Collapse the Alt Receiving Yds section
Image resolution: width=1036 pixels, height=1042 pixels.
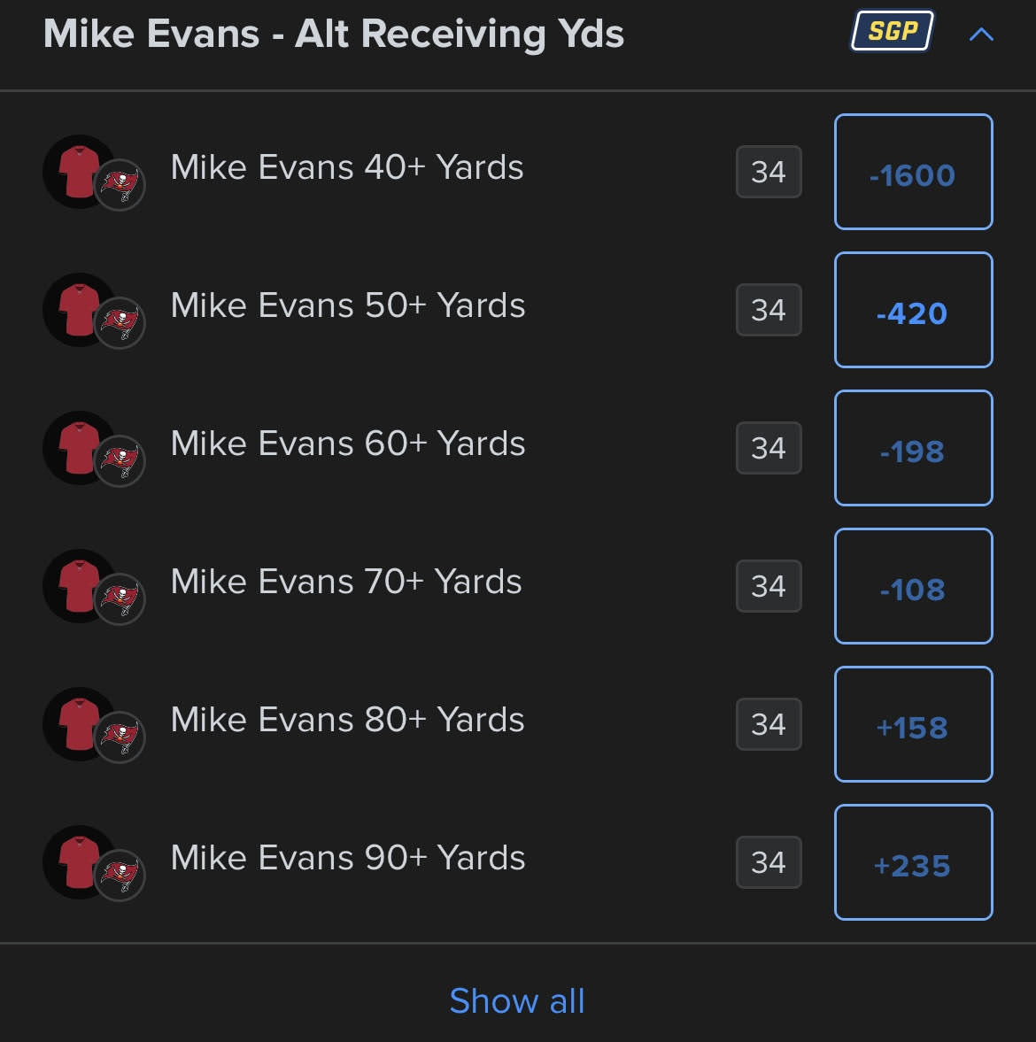tap(981, 35)
